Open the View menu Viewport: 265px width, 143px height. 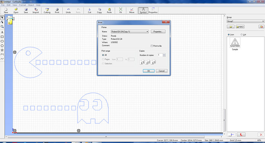click(x=15, y=5)
